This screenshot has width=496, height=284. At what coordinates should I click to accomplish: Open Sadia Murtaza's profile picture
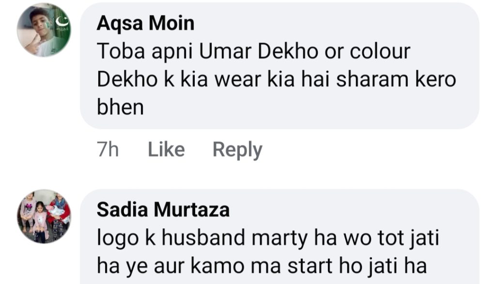(44, 217)
